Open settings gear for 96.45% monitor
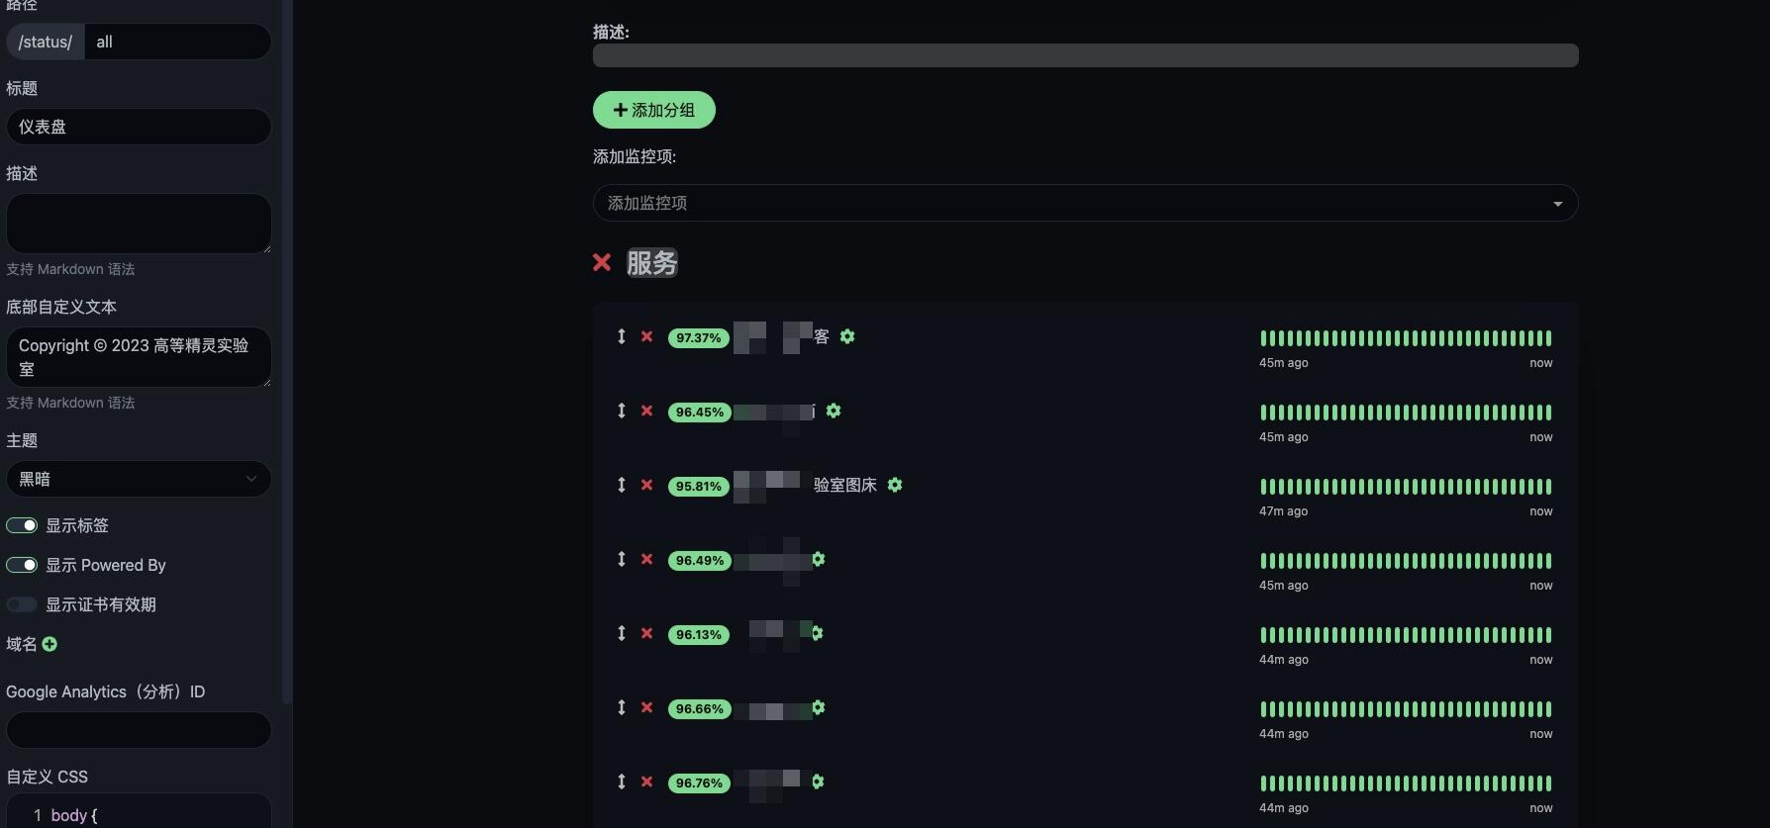 tap(834, 411)
